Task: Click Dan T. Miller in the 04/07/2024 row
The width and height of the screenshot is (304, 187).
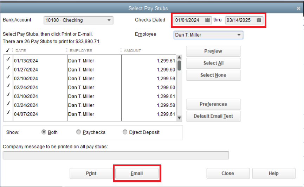Action: point(81,114)
